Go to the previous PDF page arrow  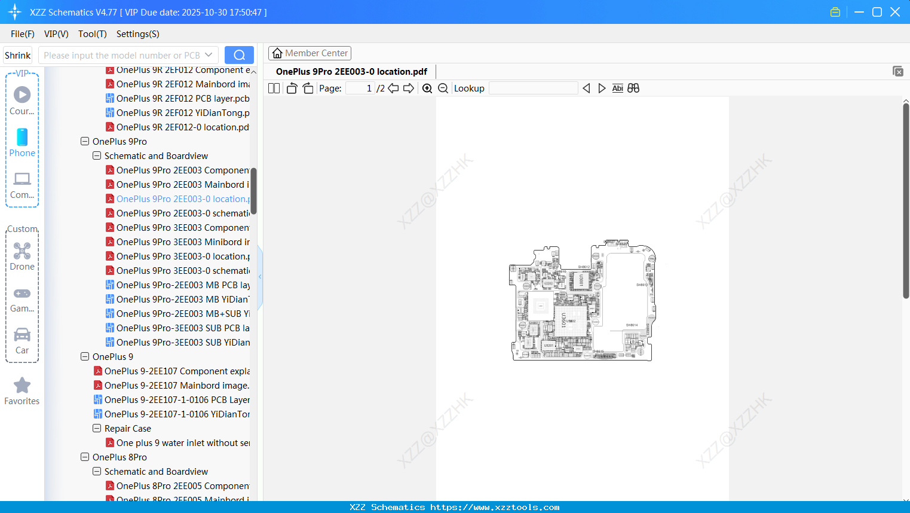click(393, 88)
